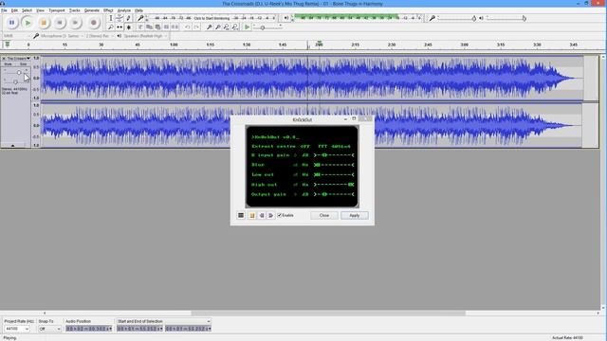Click the KnOckOut Manage presets icon
The image size is (607, 341).
coord(241,215)
